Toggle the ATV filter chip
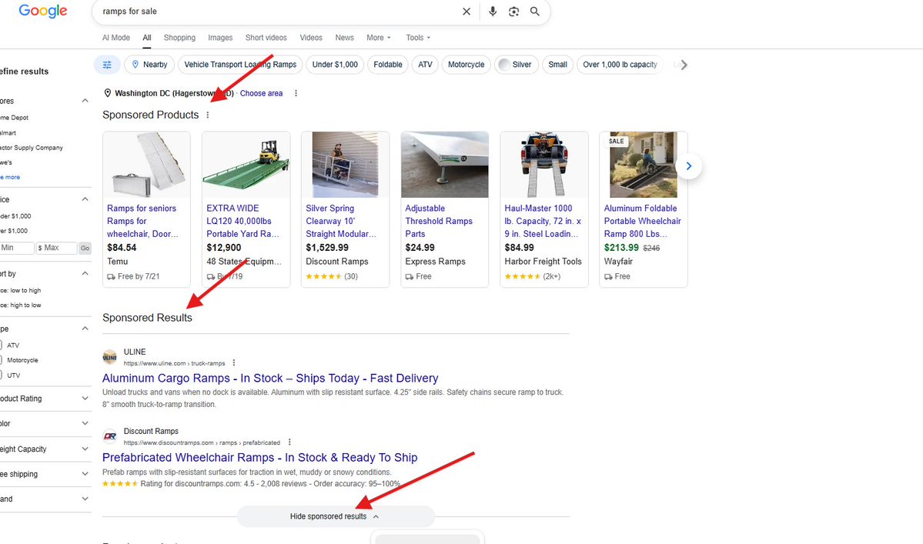The width and height of the screenshot is (923, 544). (x=425, y=65)
